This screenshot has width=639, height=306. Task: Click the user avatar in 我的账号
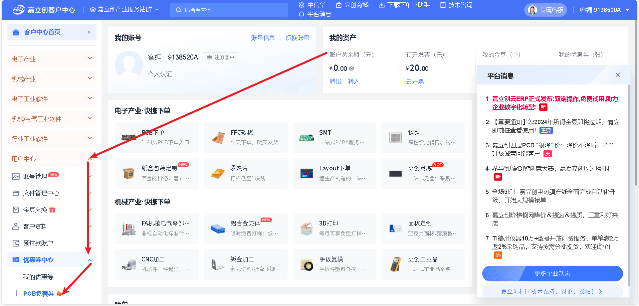click(129, 65)
